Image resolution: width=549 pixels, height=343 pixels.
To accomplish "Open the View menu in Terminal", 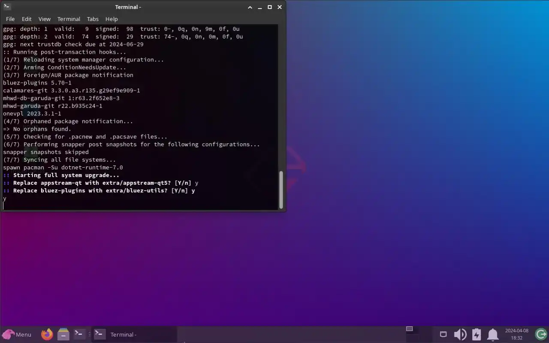I will pyautogui.click(x=45, y=19).
